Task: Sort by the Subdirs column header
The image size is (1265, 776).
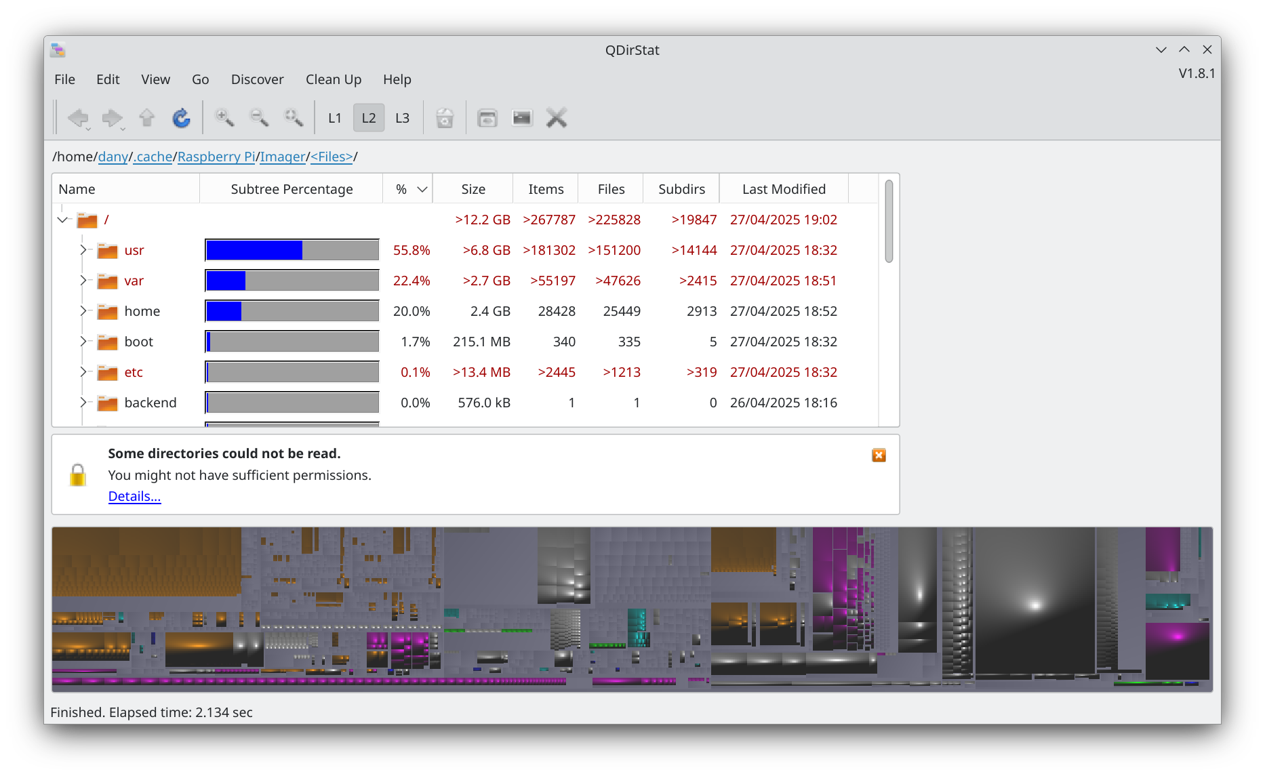Action: (x=681, y=189)
